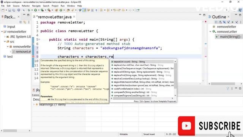This screenshot has width=243, height=137.
Task: Open the Refactor menu
Action: (26, 6)
